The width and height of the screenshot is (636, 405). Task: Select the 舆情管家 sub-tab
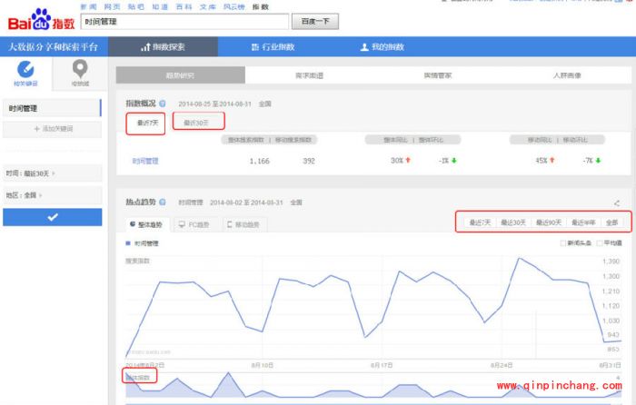[438, 75]
